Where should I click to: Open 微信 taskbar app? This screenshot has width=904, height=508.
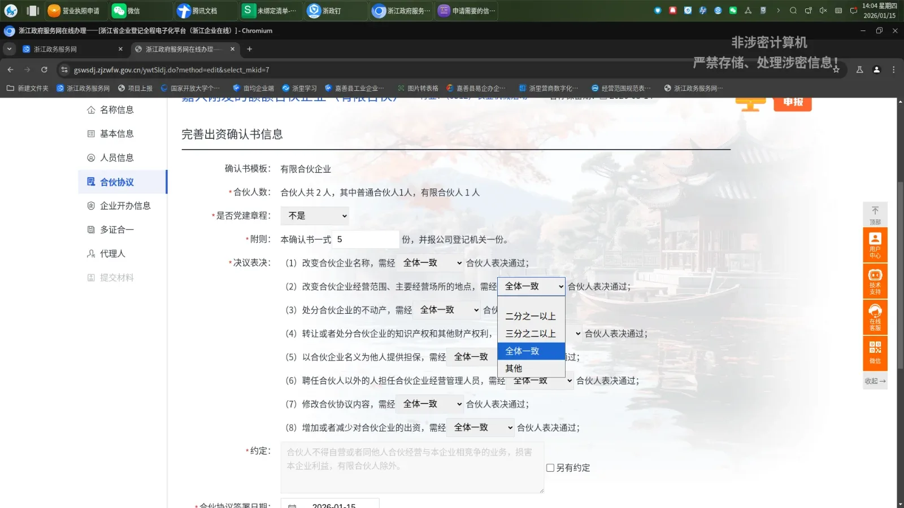[x=141, y=11]
